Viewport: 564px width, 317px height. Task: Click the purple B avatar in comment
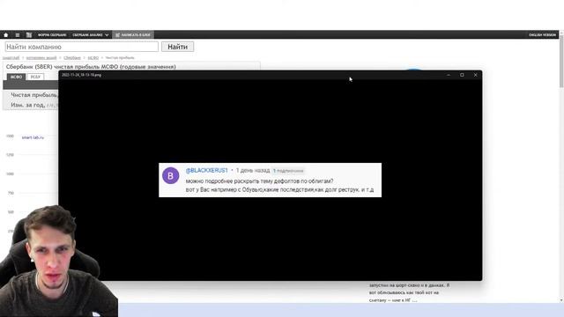click(x=170, y=176)
